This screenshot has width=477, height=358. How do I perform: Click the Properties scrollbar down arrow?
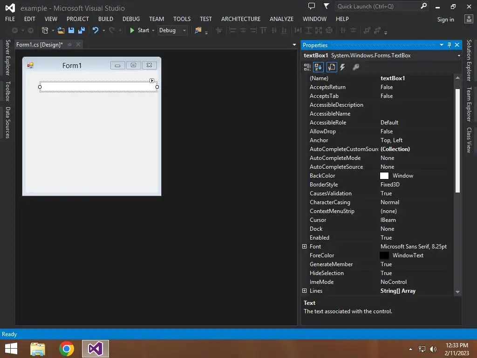click(x=457, y=292)
